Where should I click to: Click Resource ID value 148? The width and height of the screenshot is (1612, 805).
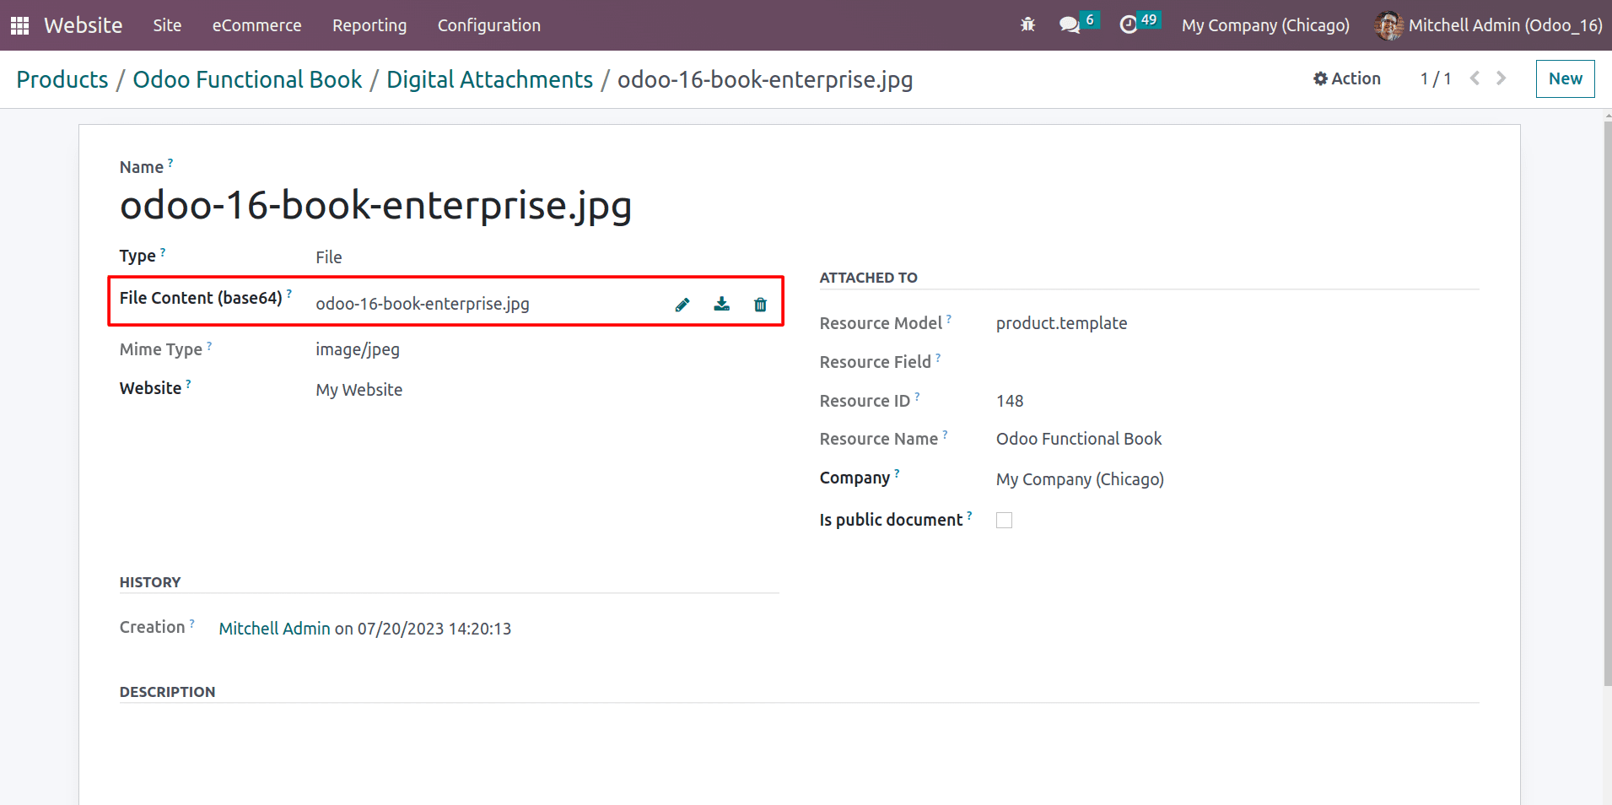[x=1010, y=401]
